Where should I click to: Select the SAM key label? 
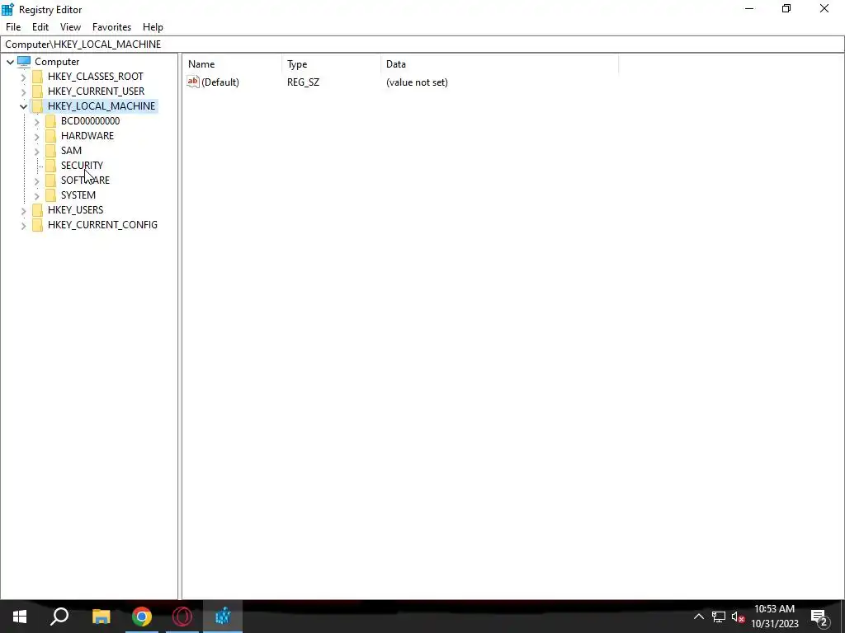coord(71,150)
